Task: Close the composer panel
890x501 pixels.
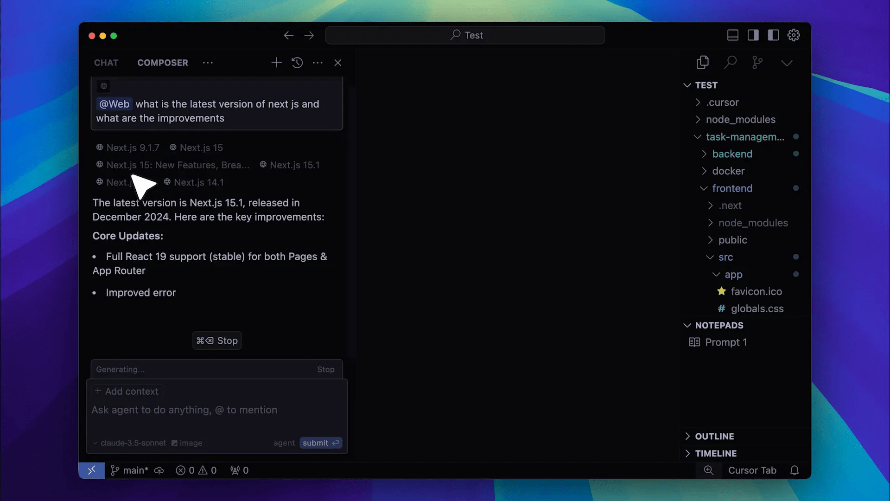Action: (338, 63)
